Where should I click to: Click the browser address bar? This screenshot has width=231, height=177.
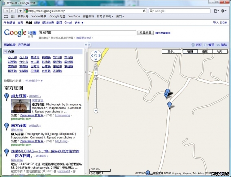pos(85,11)
